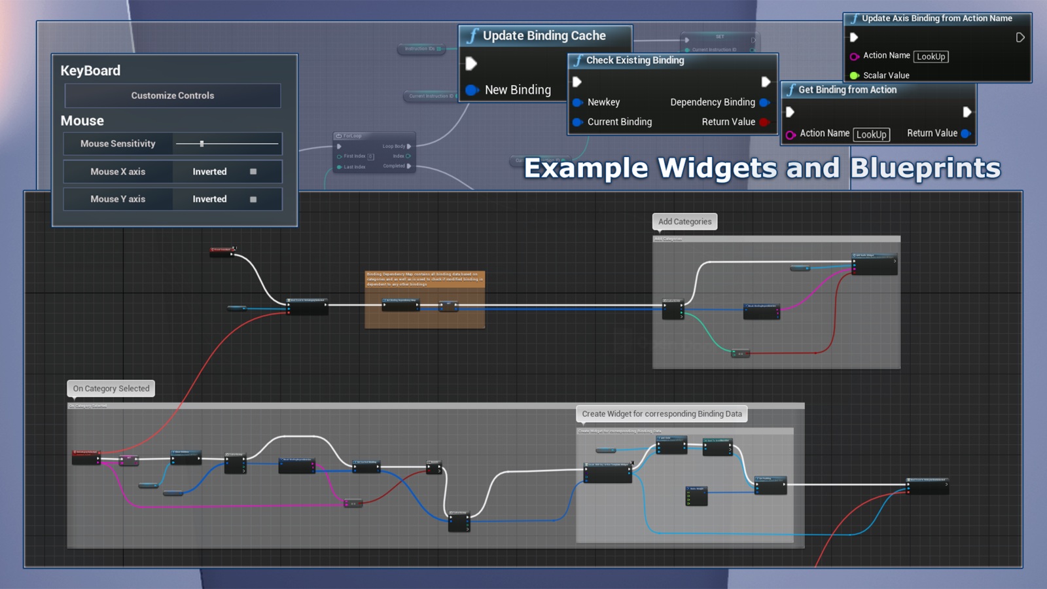Click the New Binding pin on Update Binding Cache
The image size is (1047, 589).
472,90
